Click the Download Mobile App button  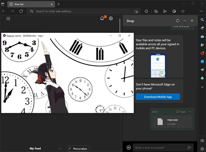158,97
